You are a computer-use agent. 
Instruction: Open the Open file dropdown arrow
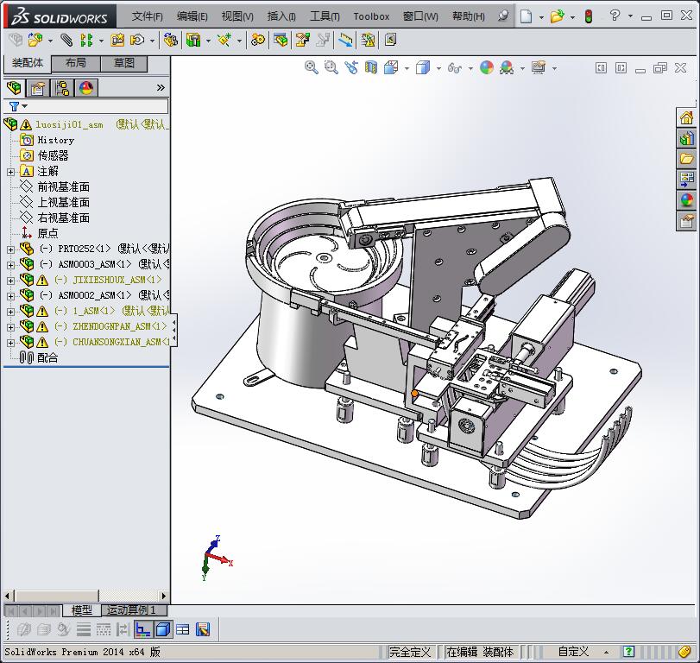tap(572, 17)
